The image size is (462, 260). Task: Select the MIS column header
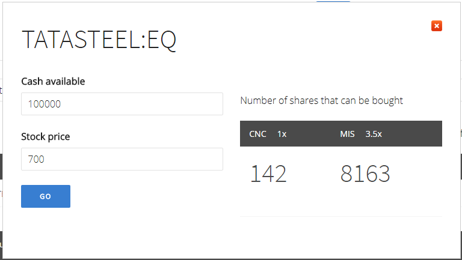347,134
